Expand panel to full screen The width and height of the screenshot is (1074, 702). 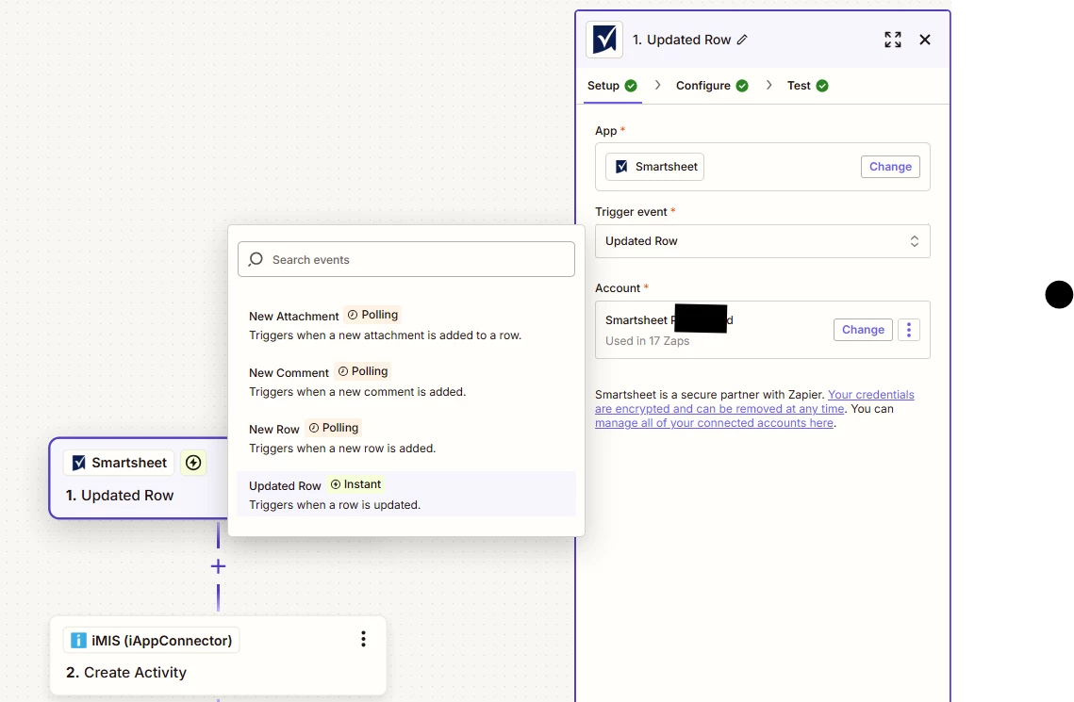point(893,40)
